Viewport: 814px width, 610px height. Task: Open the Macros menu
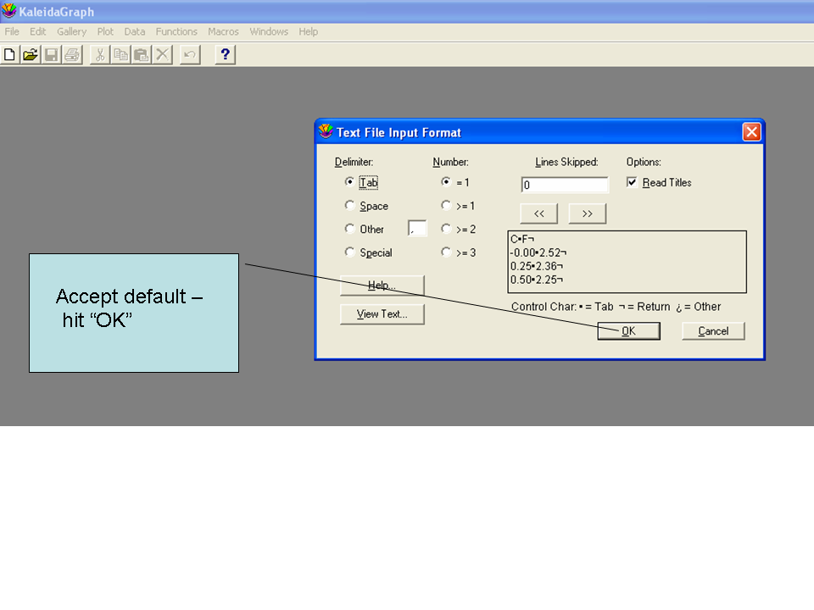tap(223, 31)
